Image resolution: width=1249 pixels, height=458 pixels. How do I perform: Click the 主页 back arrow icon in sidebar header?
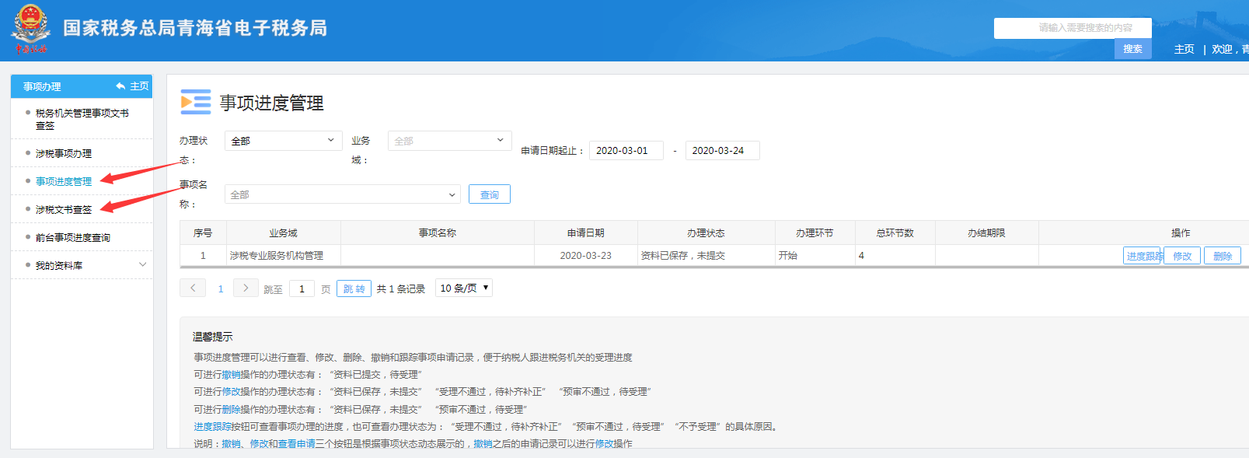(x=120, y=86)
